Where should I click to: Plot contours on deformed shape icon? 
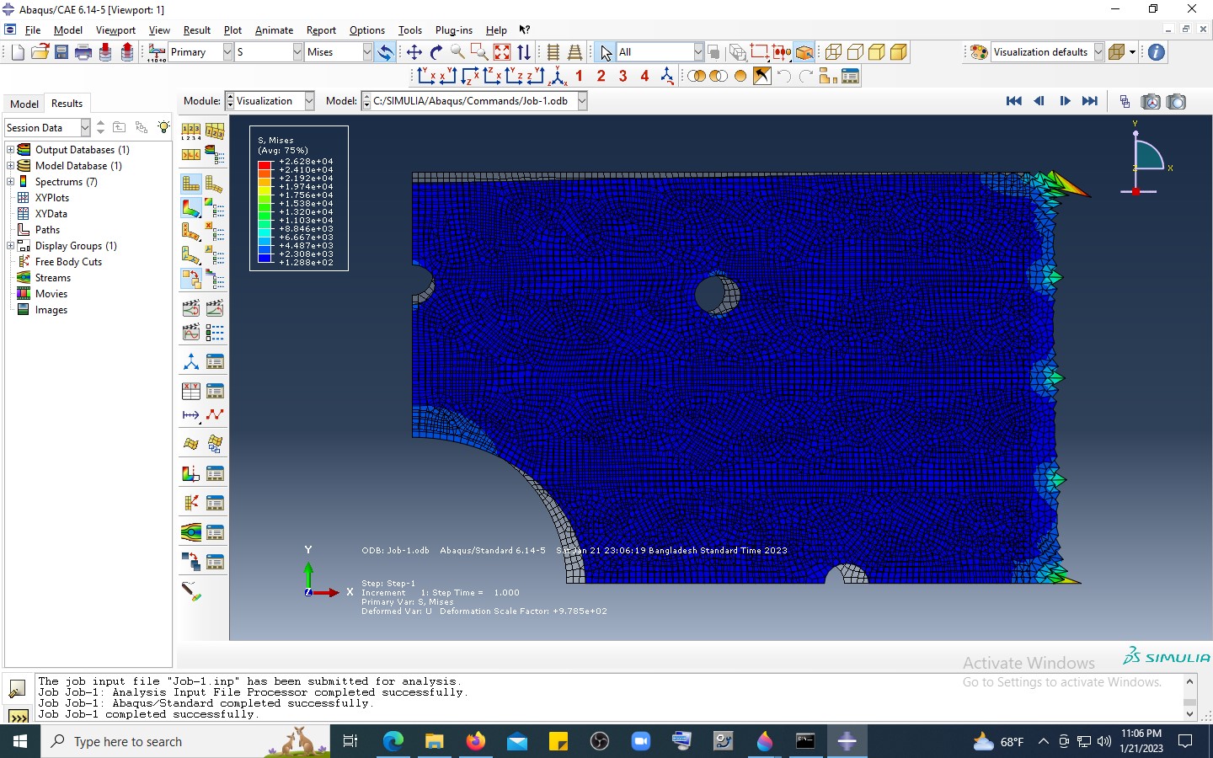tap(191, 207)
